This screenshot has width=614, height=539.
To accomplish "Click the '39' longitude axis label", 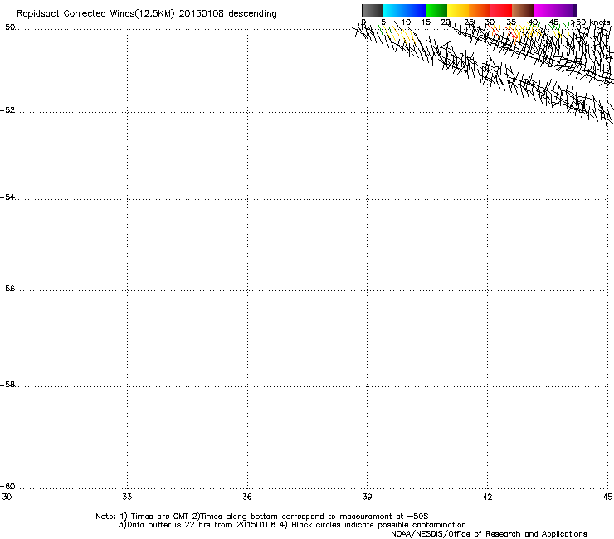I will coord(367,497).
